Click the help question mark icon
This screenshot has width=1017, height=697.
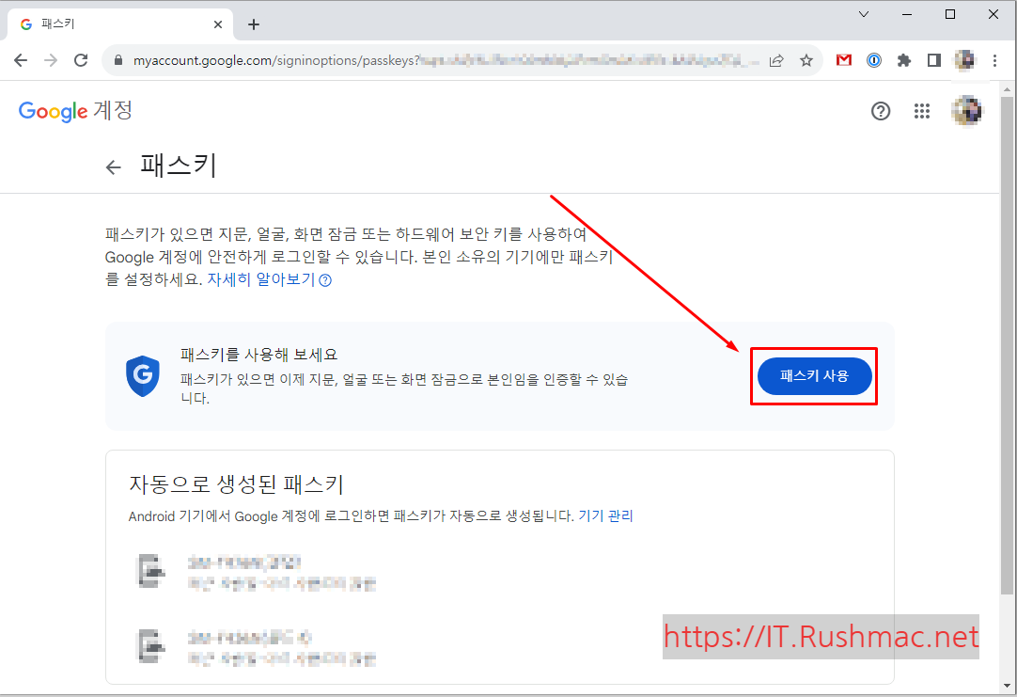tap(881, 111)
